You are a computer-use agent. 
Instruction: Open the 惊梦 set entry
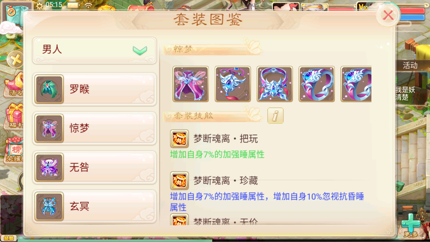tap(94, 128)
